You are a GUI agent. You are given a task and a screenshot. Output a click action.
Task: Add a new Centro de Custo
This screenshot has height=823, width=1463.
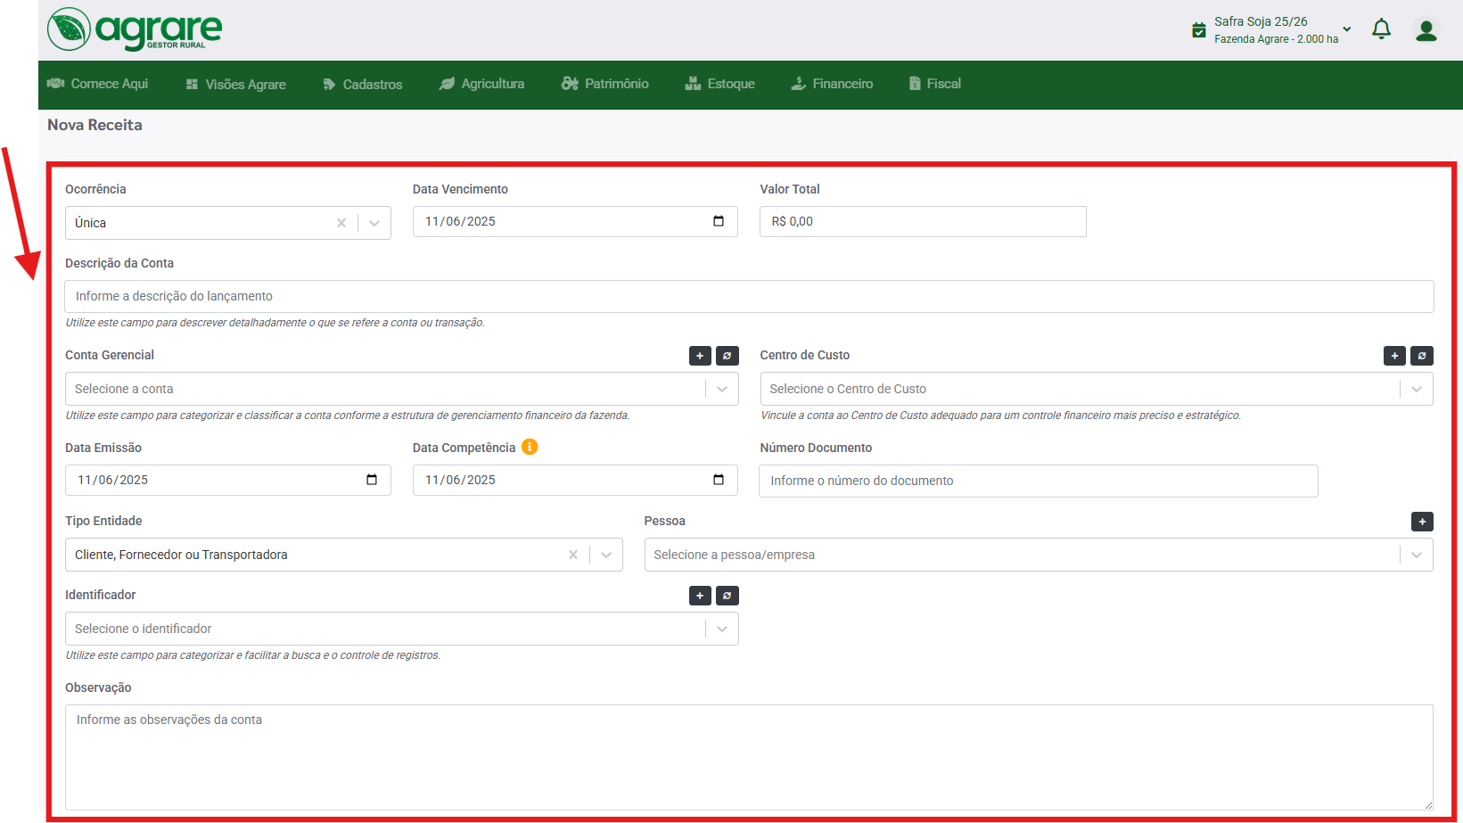1394,356
